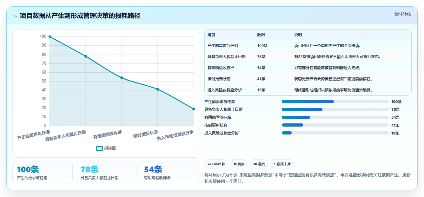This screenshot has height=197, width=424.
Task: Click description starting 有22条事项因责任边界不清
Action: coord(337,57)
